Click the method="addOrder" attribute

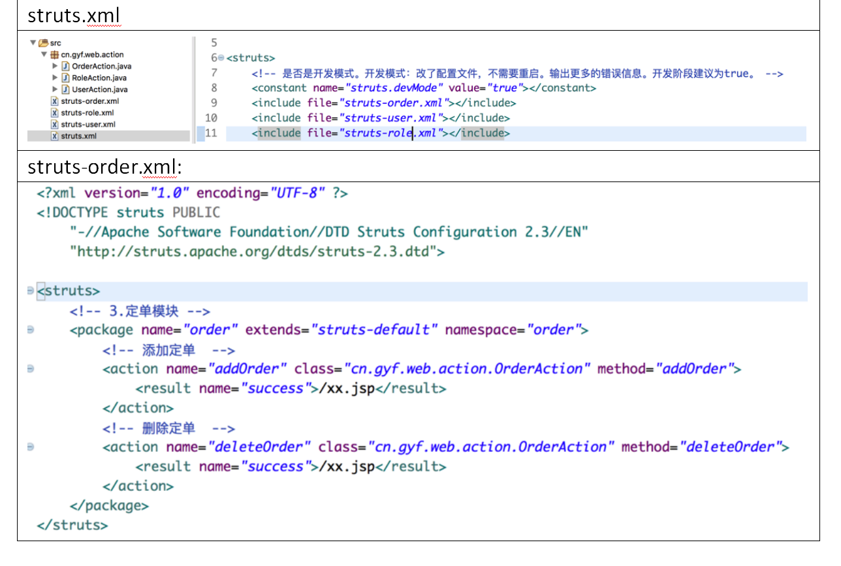click(x=665, y=369)
